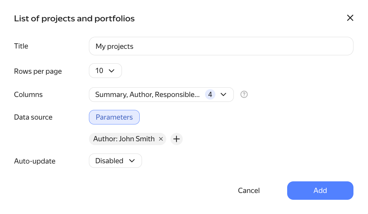Click the Add button
The width and height of the screenshot is (368, 214).
(320, 190)
